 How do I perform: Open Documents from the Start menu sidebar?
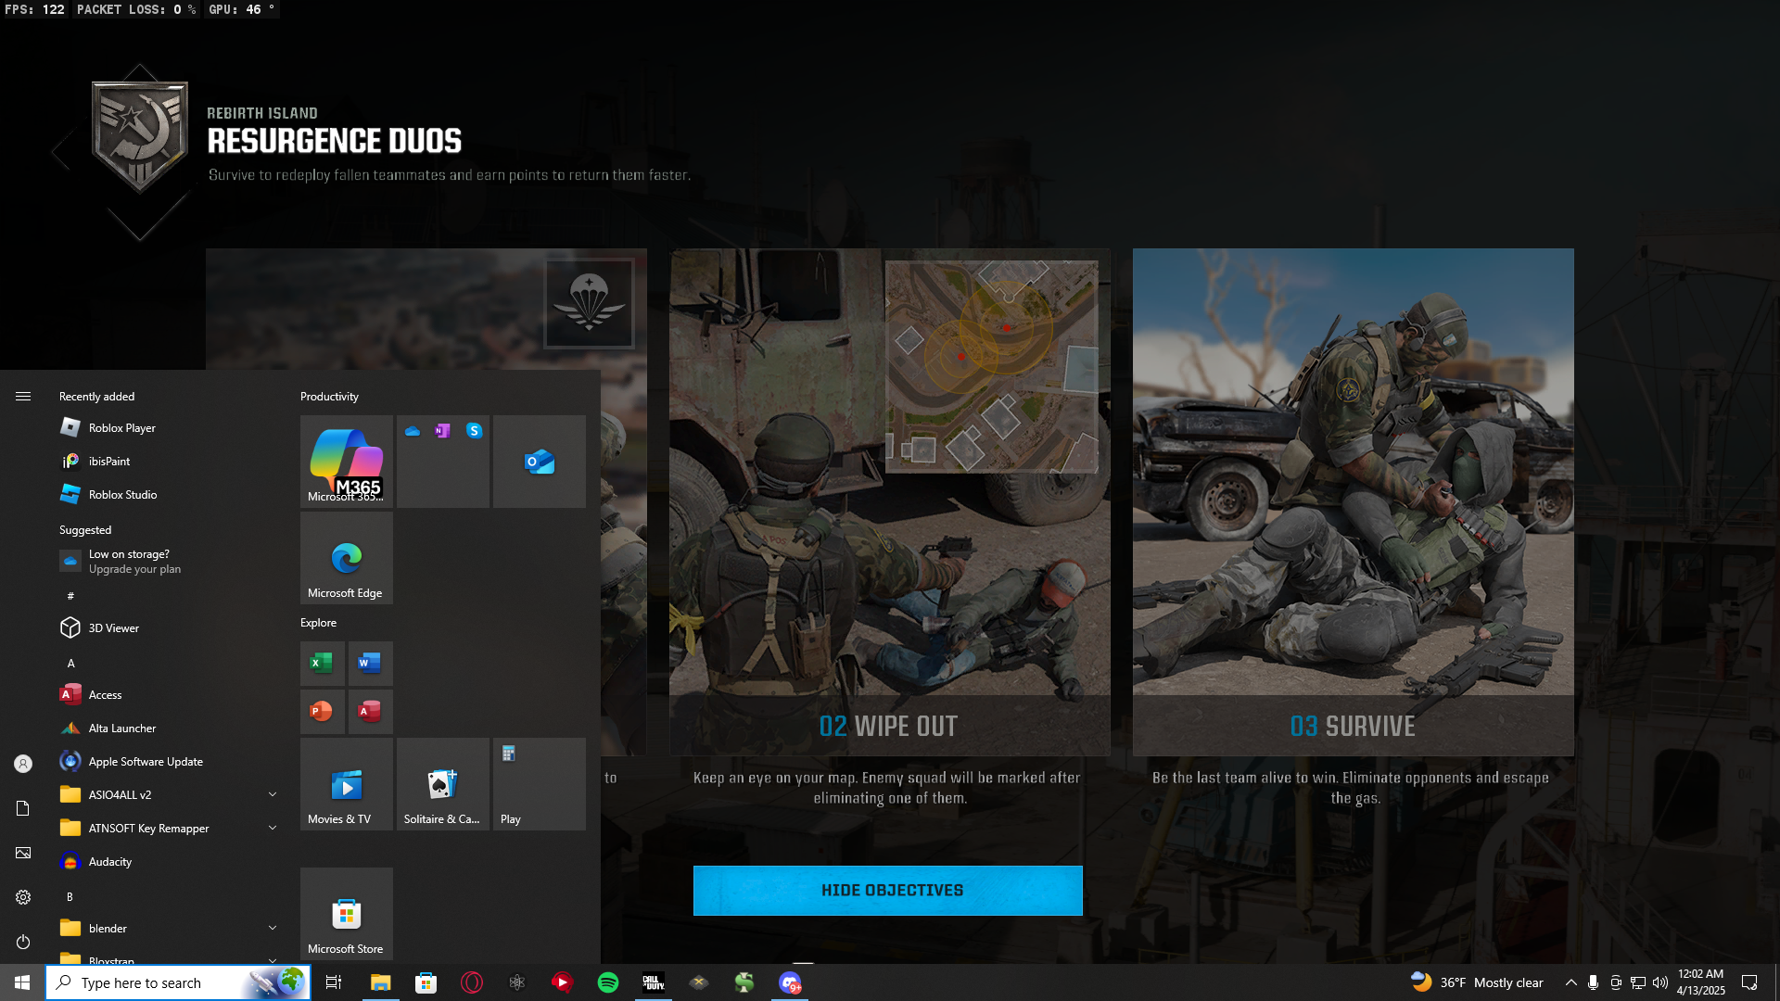(x=23, y=808)
